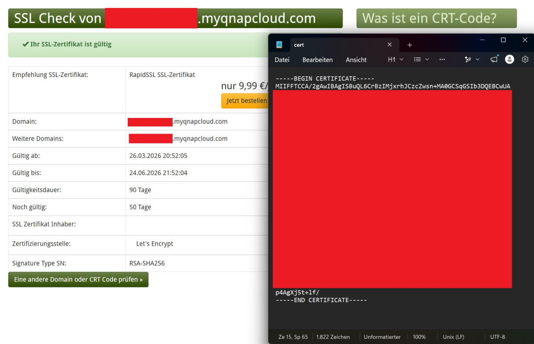Click the Jetzt bestellen button

pyautogui.click(x=246, y=101)
